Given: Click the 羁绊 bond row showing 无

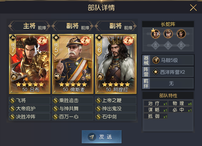Looking at the screenshot, I should tap(168, 84).
